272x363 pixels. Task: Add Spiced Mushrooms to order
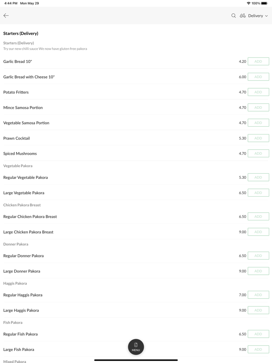[x=258, y=154]
